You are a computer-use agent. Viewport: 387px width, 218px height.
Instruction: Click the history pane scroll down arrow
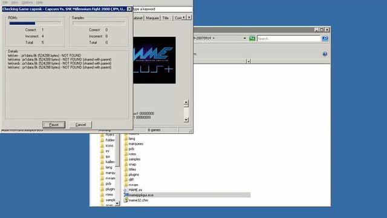(186, 120)
